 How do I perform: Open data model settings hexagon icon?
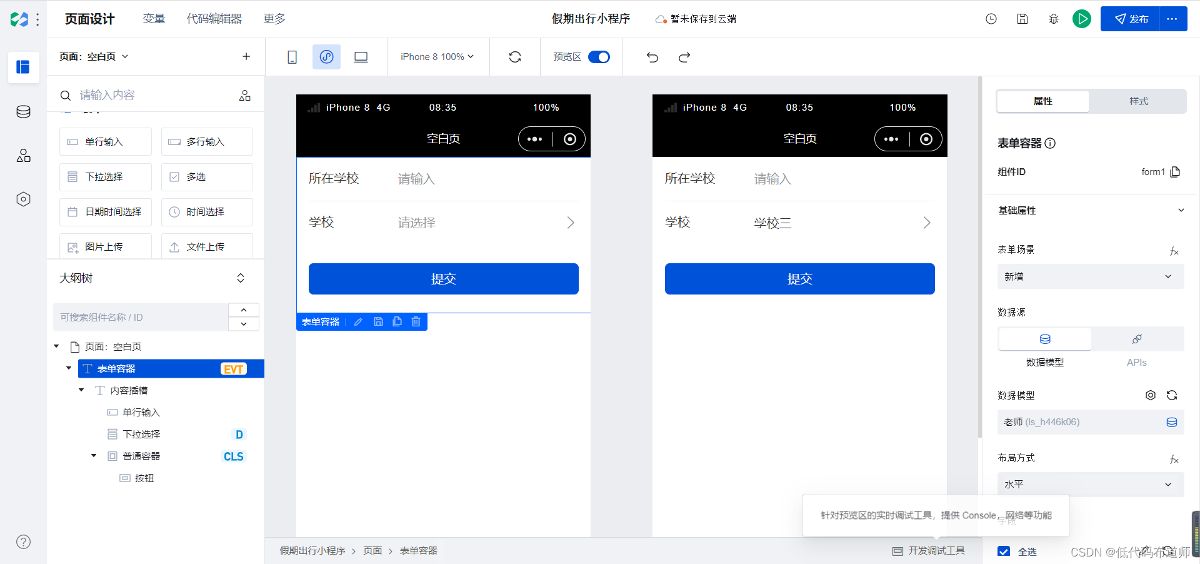[1151, 395]
